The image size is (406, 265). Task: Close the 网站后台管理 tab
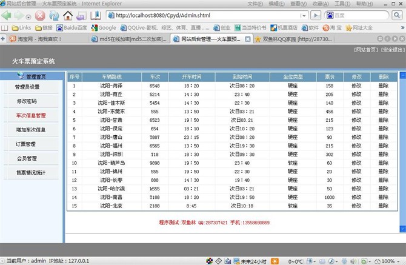point(248,39)
